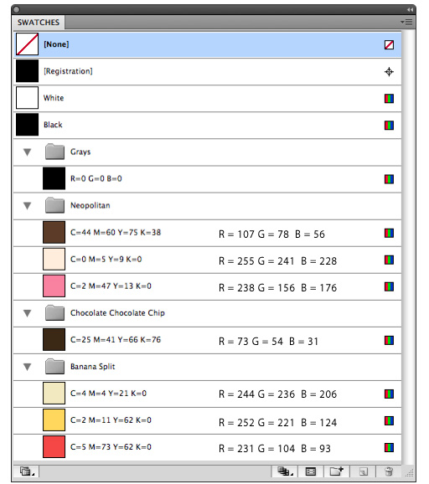Collapse the Neopolitan color group

[x=27, y=206]
